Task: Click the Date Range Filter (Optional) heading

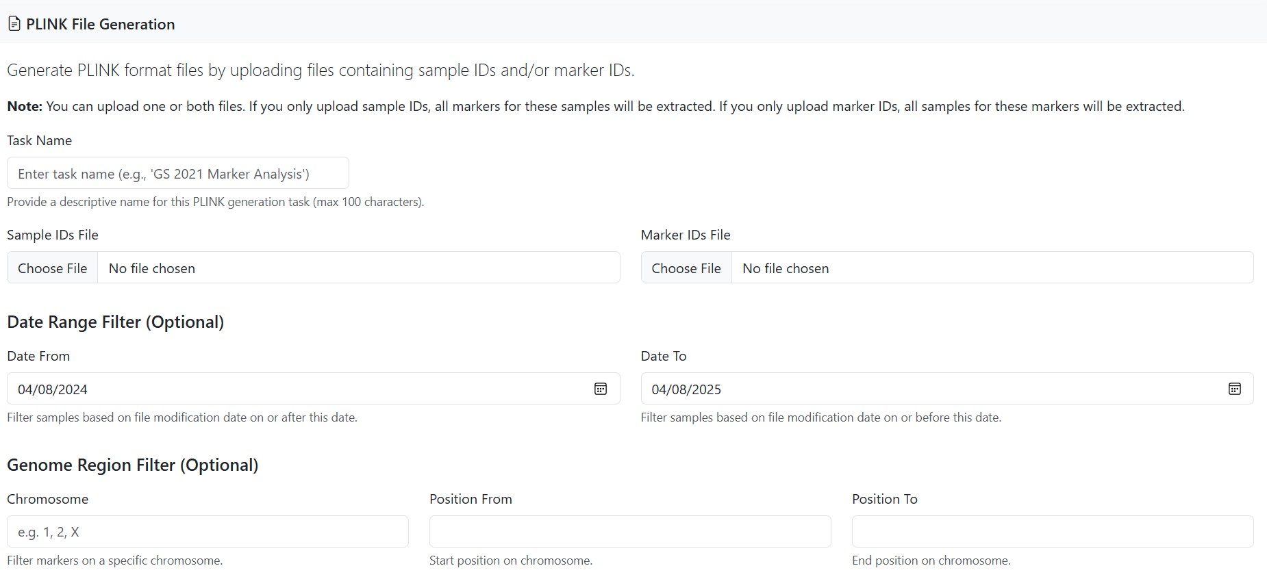Action: [116, 322]
